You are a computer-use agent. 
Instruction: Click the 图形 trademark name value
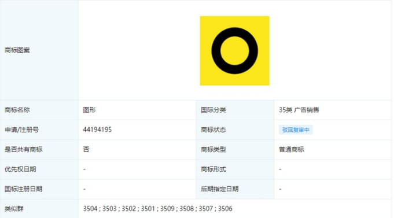pyautogui.click(x=89, y=110)
